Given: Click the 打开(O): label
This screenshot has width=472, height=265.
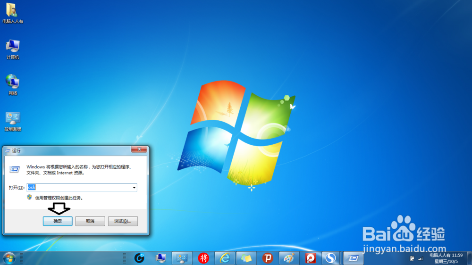Looking at the screenshot, I should coord(17,187).
